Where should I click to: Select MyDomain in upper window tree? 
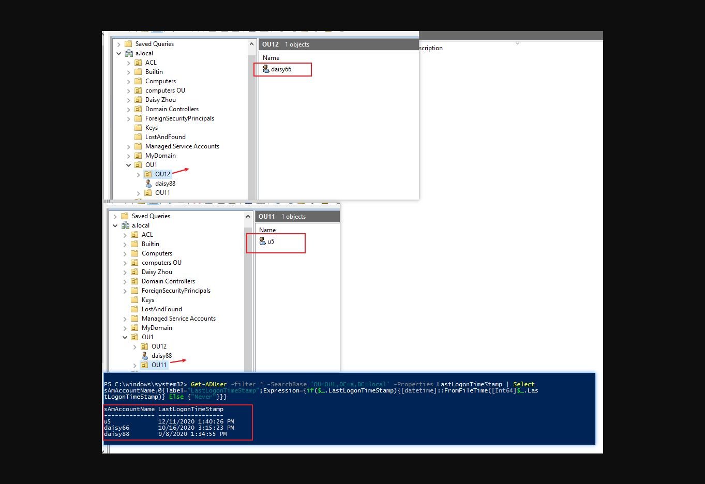tap(160, 156)
